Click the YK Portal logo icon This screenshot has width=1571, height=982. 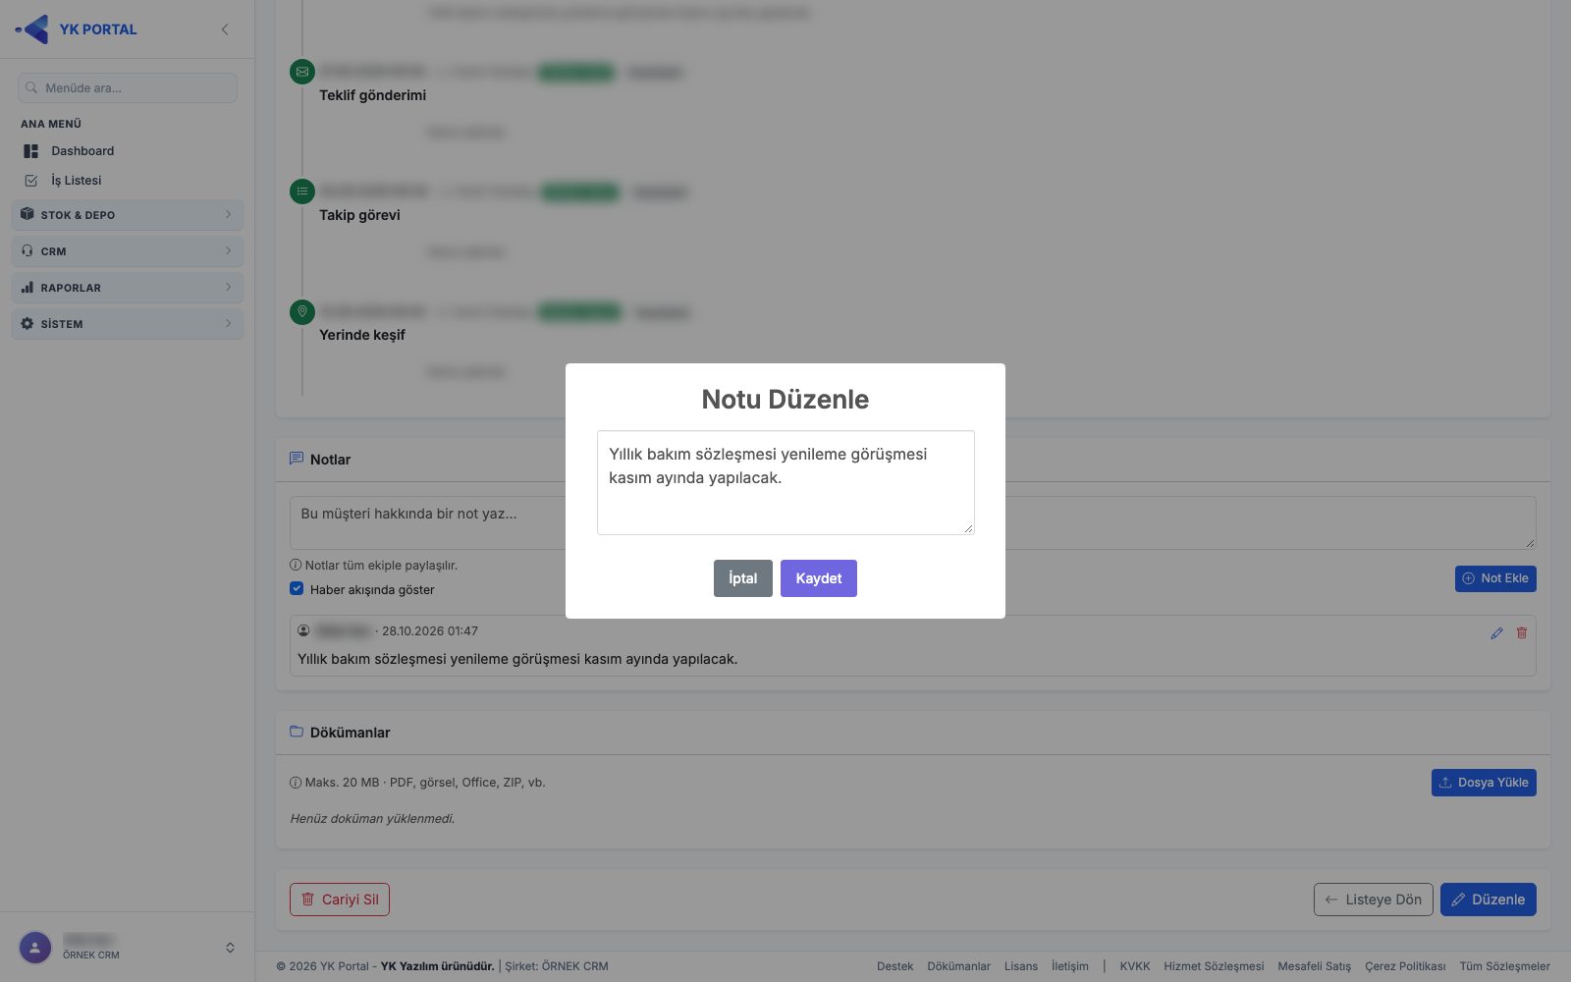click(x=32, y=29)
